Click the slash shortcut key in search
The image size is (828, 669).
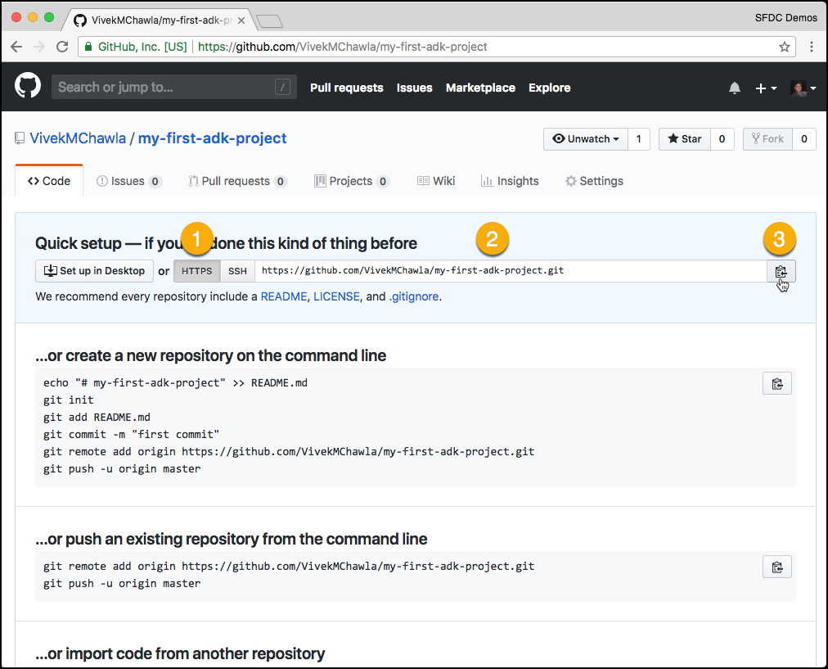pos(282,87)
